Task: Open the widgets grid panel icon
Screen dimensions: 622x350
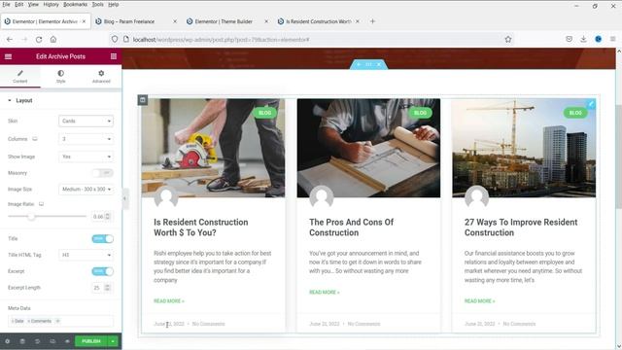Action: (114, 56)
